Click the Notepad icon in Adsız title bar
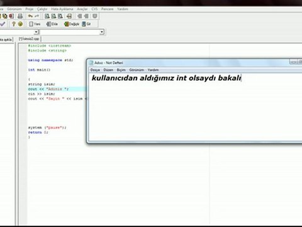 91,62
